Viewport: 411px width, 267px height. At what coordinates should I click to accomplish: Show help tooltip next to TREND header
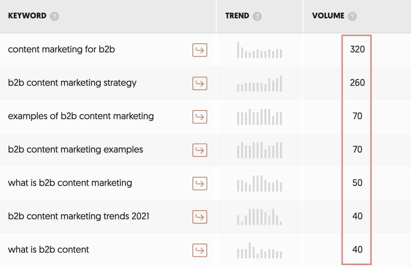(x=257, y=16)
